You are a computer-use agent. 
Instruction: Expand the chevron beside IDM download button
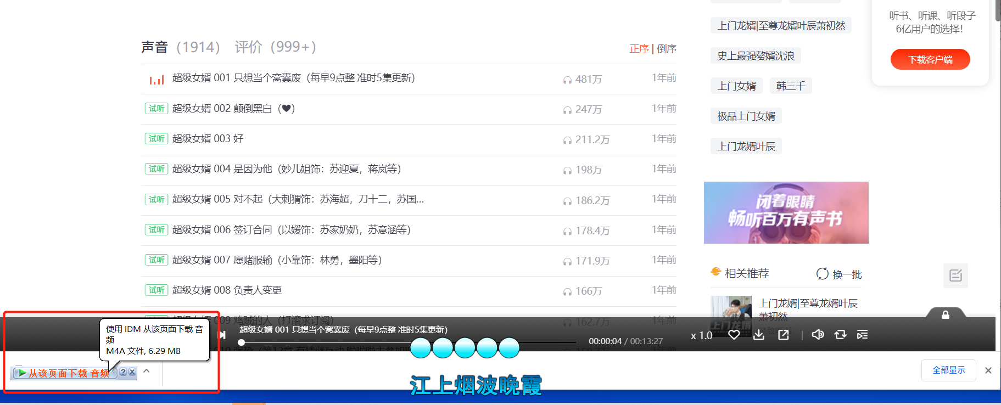147,371
